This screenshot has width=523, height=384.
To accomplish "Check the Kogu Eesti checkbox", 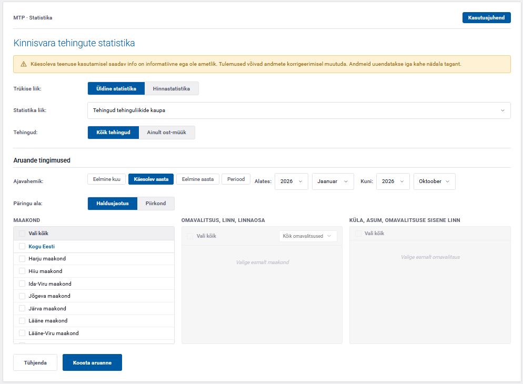I will pos(22,246).
